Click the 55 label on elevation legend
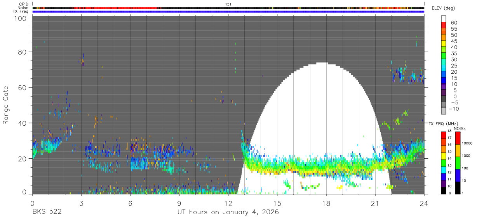This screenshot has width=477, height=220. click(x=454, y=29)
